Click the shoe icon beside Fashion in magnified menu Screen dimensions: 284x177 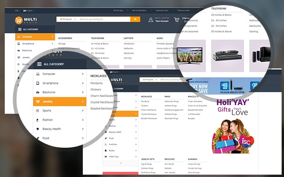(37, 120)
